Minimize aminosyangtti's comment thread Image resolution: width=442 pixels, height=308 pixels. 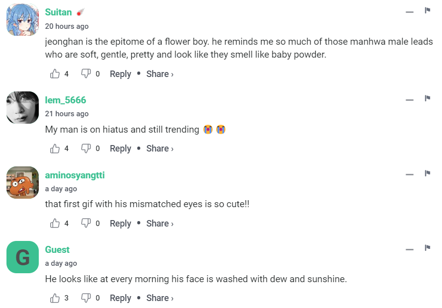[x=410, y=174]
